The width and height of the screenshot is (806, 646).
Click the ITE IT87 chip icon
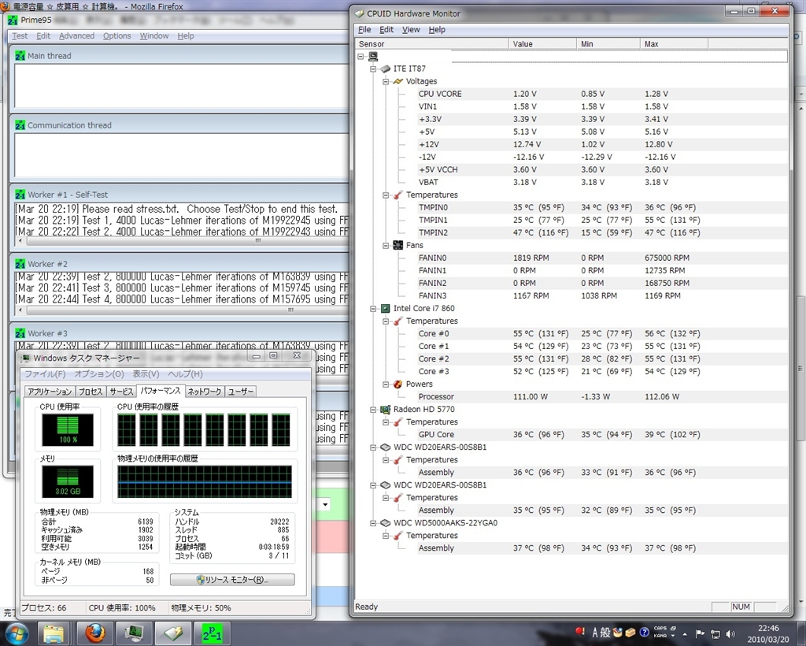385,69
